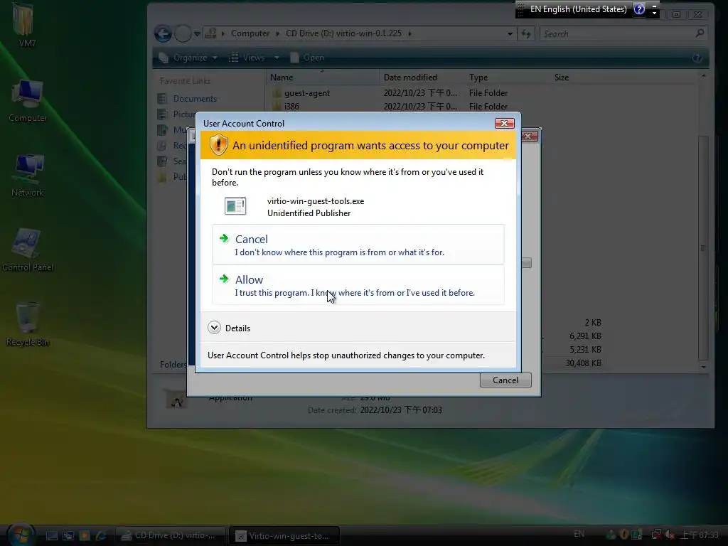Click the green arrow beside Cancel option

tap(224, 239)
